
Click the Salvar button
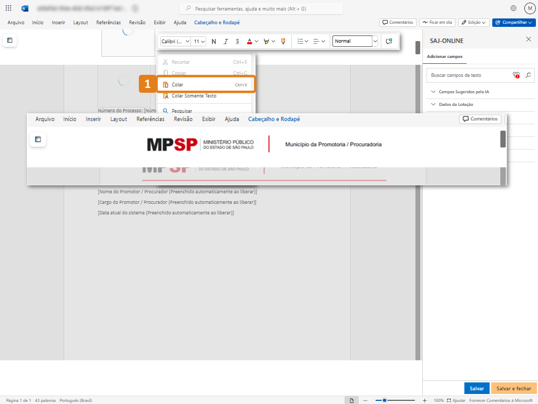pos(476,388)
